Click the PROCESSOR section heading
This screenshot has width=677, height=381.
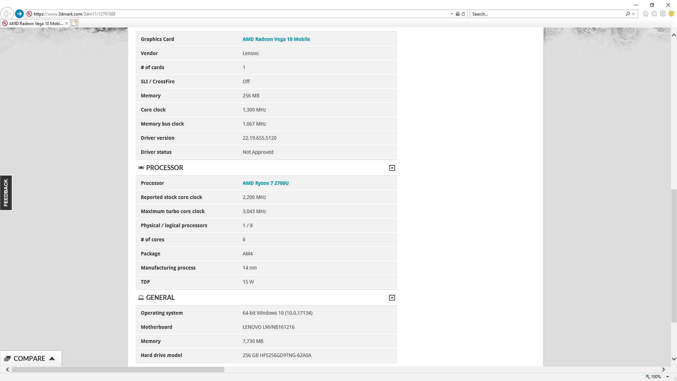[x=165, y=168]
